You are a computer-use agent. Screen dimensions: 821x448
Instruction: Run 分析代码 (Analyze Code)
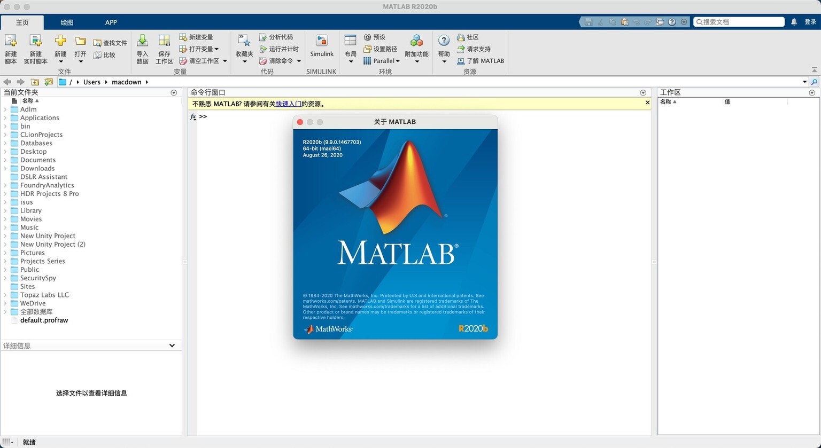(x=276, y=37)
